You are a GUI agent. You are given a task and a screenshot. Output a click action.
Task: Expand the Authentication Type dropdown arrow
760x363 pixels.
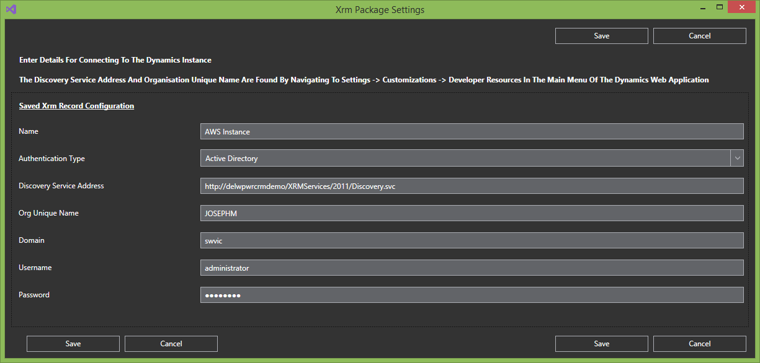(737, 159)
